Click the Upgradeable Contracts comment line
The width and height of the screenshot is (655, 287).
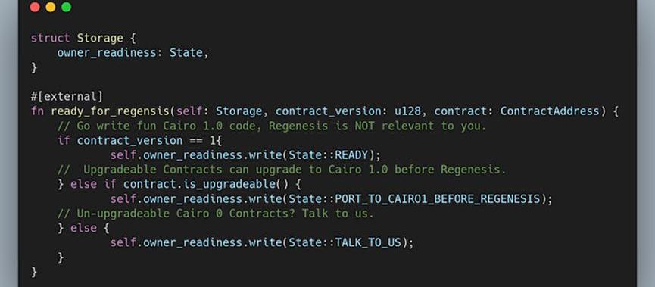tap(282, 170)
